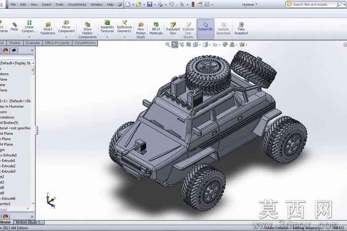Expand Reference Geometry dropdown arrow
The height and width of the screenshot is (231, 347).
click(124, 37)
